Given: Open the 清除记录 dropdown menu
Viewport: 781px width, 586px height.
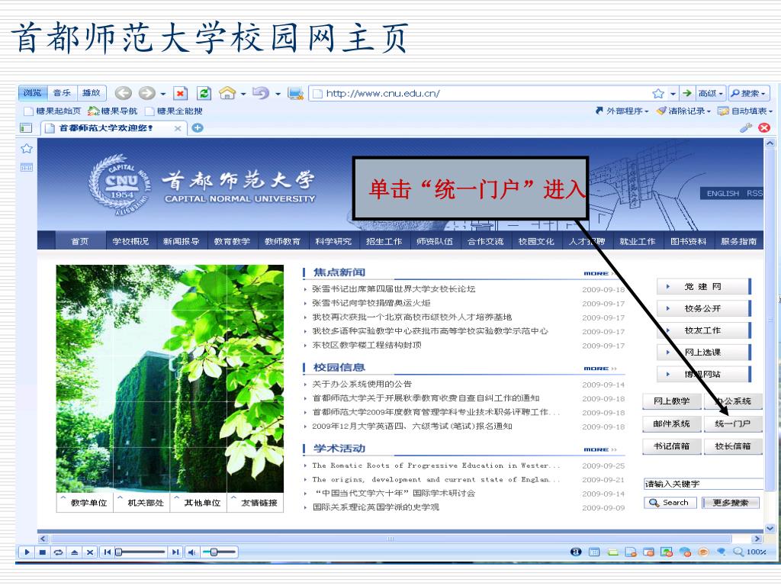Looking at the screenshot, I should (x=683, y=111).
